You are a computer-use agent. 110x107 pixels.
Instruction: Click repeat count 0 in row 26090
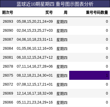click(x=107, y=30)
